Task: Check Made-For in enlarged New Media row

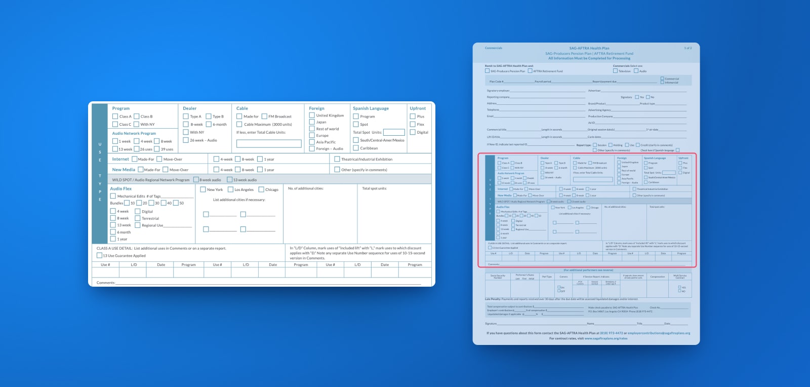Action: [140, 170]
